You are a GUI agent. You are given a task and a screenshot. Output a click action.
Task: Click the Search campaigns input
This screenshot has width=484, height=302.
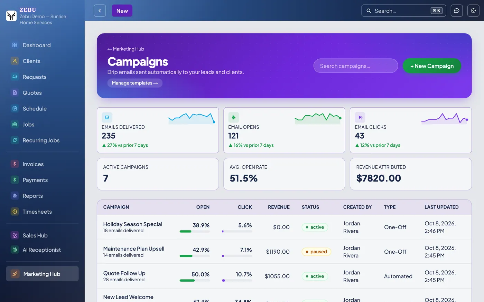click(x=356, y=66)
